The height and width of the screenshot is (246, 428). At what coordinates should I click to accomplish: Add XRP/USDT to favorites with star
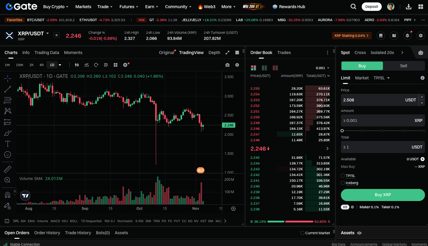[57, 35]
